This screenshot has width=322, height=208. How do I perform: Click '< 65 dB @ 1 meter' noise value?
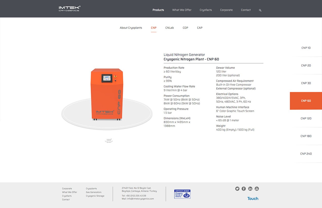(x=227, y=120)
